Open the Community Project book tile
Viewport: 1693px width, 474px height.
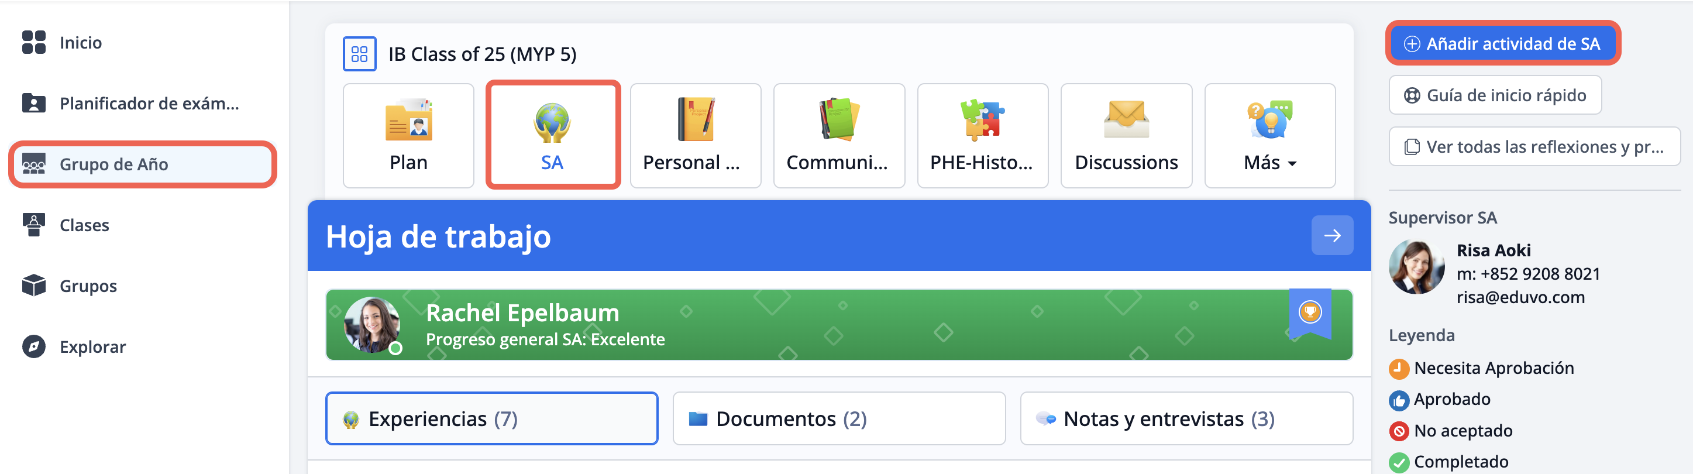pos(839,135)
